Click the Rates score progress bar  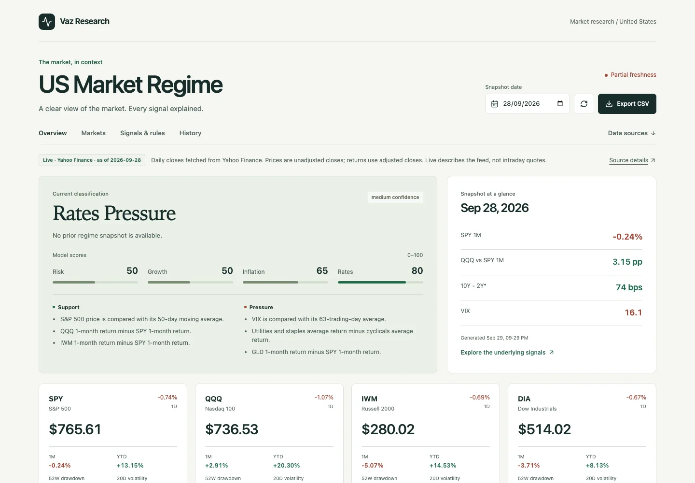[380, 282]
